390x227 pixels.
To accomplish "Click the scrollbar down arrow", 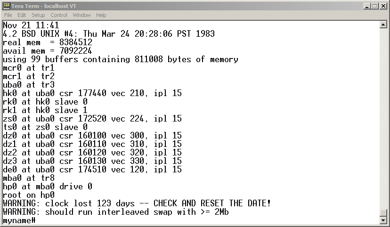I will (x=383, y=220).
